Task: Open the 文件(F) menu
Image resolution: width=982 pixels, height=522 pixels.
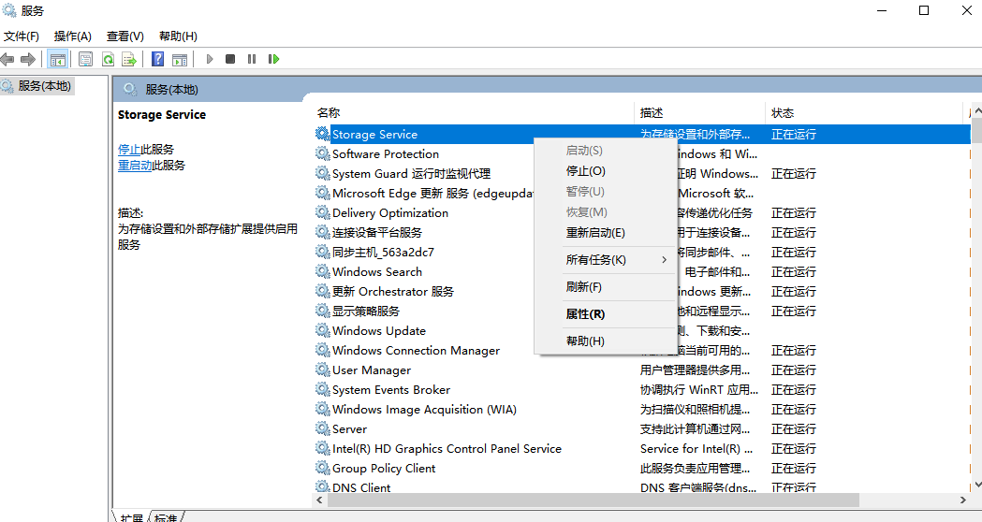Action: click(22, 36)
